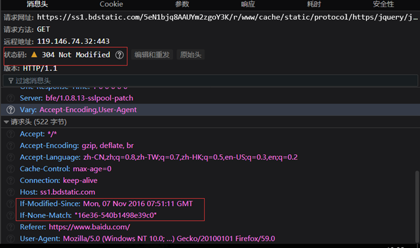Open the Cookie tab

click(111, 4)
